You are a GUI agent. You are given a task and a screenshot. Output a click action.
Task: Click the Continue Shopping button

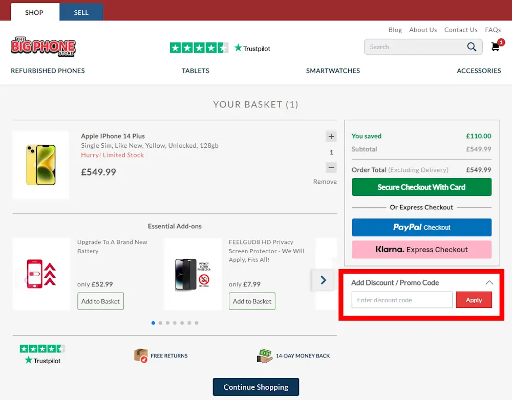pos(255,387)
